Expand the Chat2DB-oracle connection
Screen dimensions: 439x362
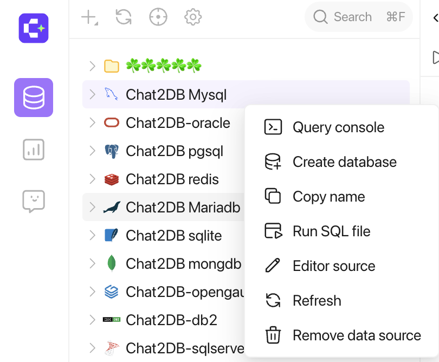[x=92, y=122]
